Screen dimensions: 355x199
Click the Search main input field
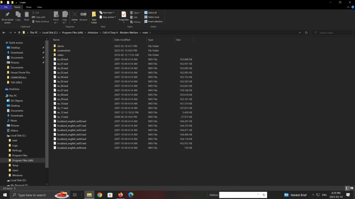coord(334,33)
